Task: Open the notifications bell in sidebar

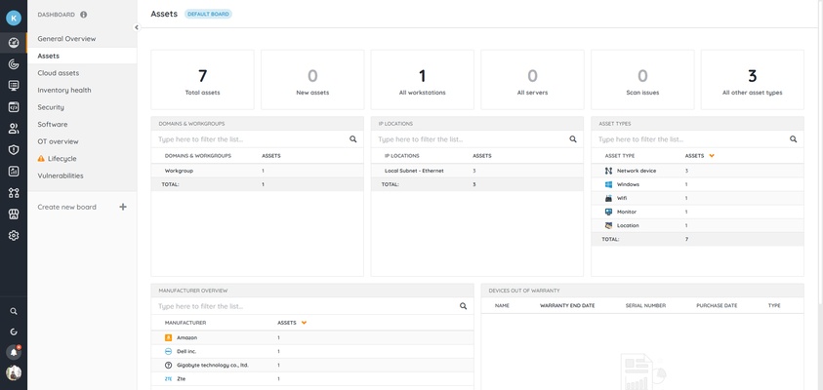Action: click(14, 353)
